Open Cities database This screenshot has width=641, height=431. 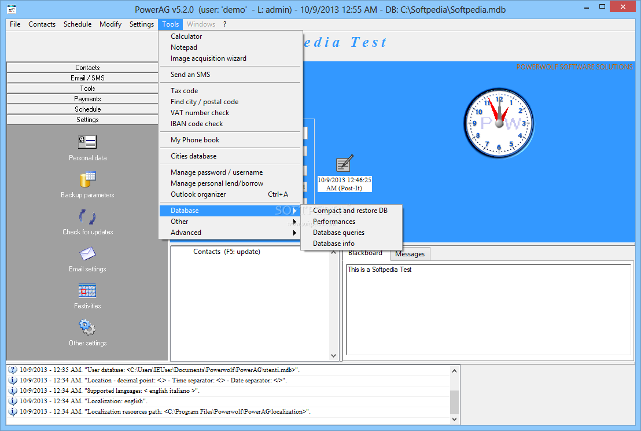(x=230, y=156)
